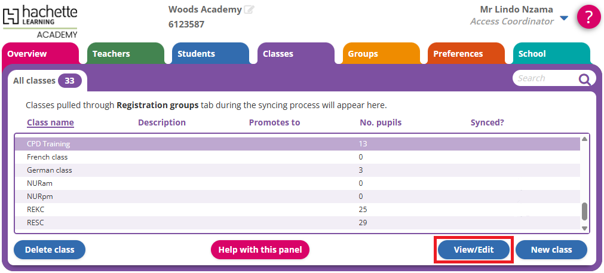The width and height of the screenshot is (604, 273).
Task: Click the View/Edit button
Action: pos(474,250)
